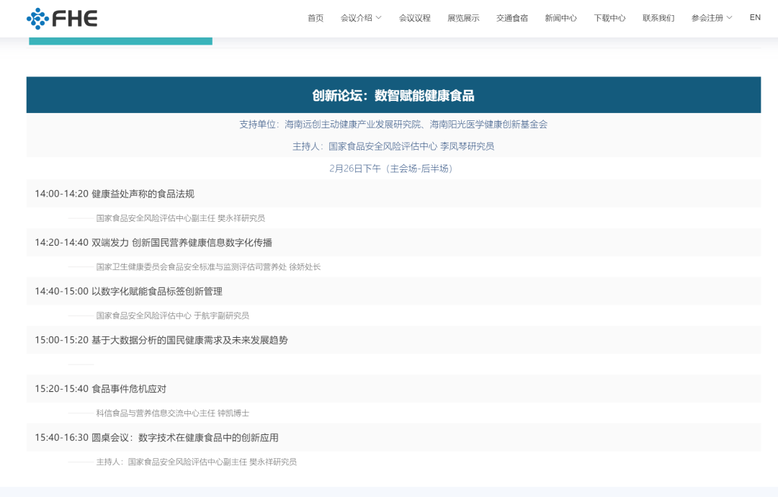Select the 15:00-15:20 大数据分析 session row

click(161, 340)
